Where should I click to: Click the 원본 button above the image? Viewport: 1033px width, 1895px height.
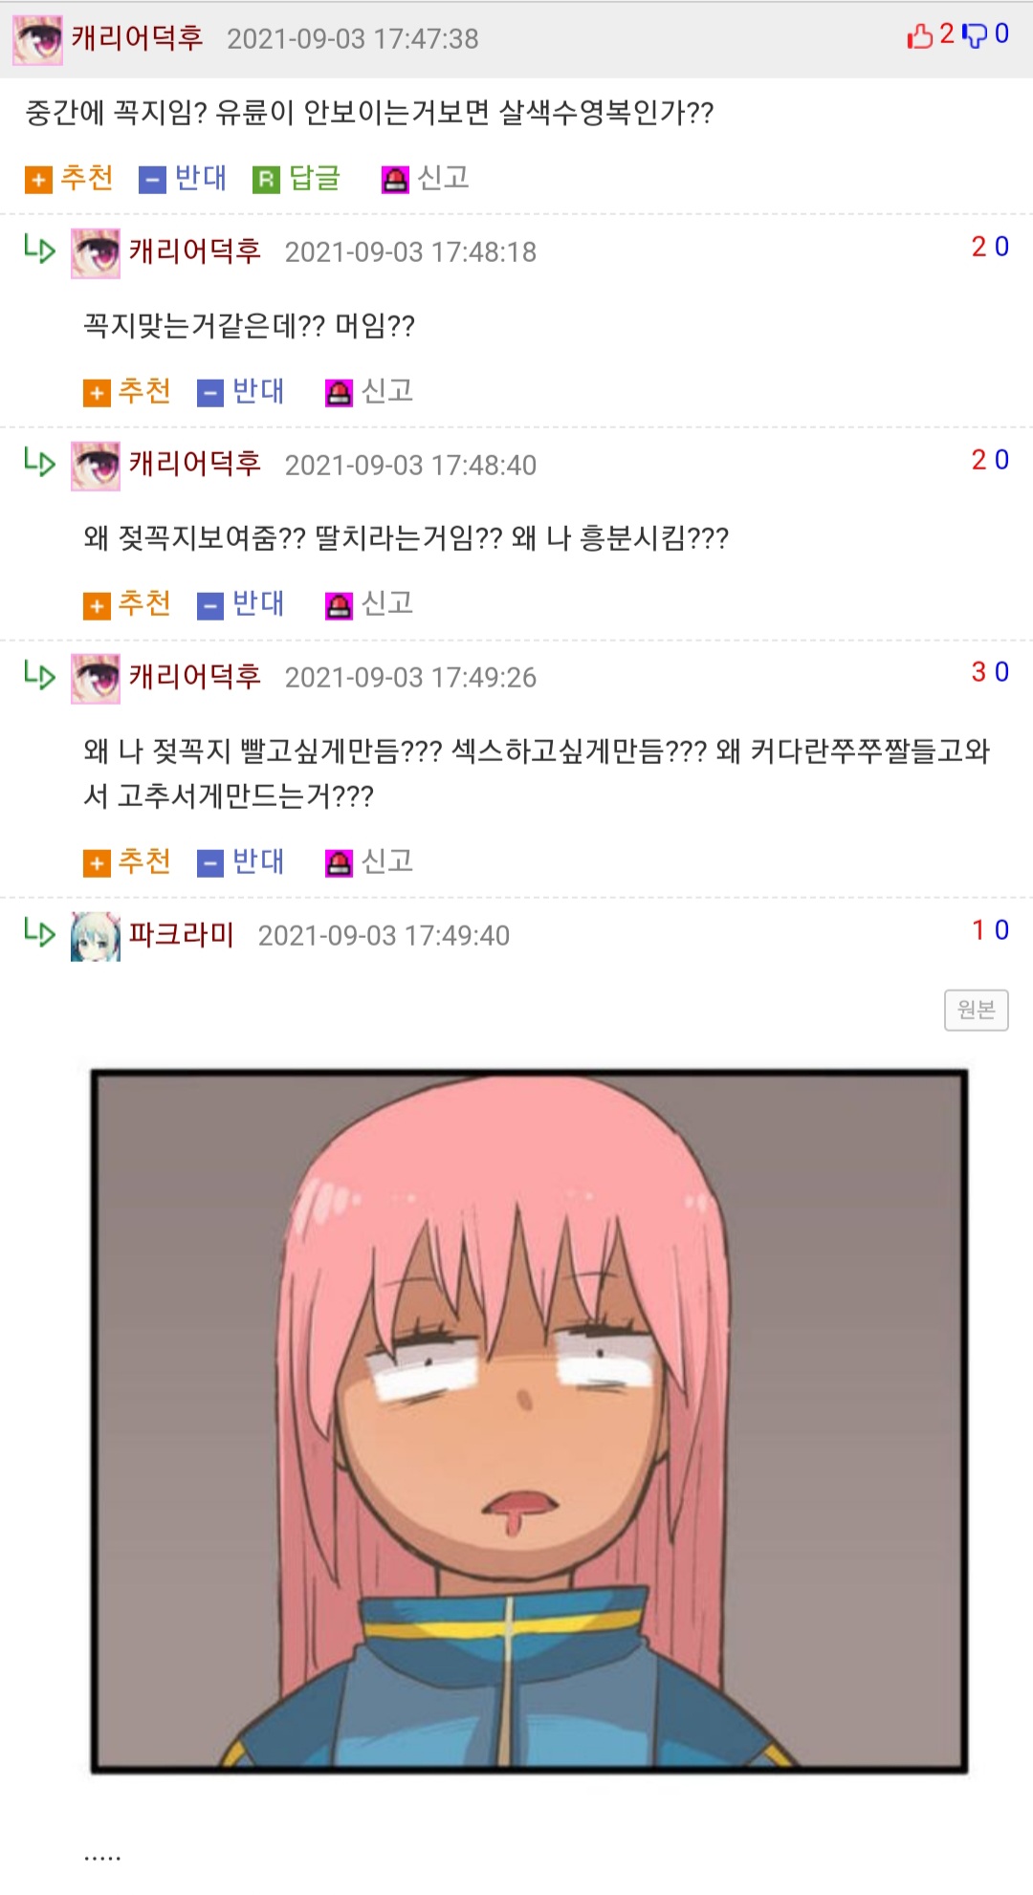coord(977,1010)
